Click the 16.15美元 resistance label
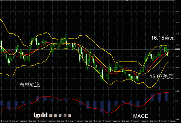The width and height of the screenshot is (181, 123). click(163, 38)
